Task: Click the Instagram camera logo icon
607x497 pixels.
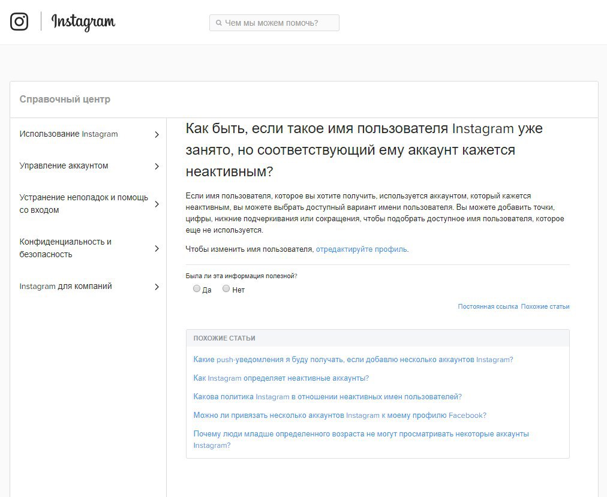Action: point(19,22)
